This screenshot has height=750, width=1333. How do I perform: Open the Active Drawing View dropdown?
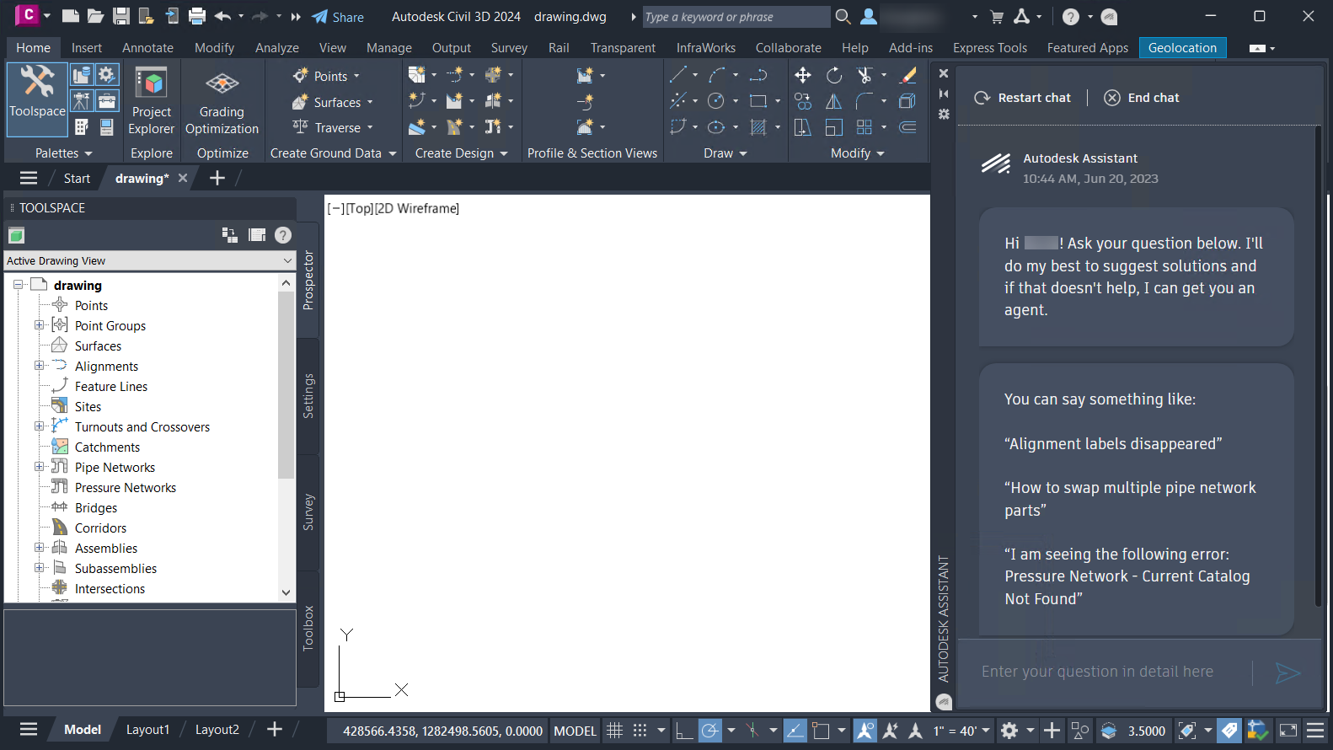(x=150, y=260)
